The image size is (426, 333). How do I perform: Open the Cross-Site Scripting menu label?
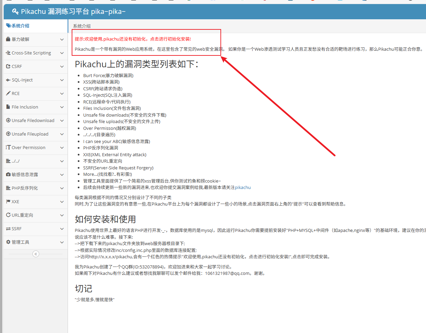click(x=31, y=53)
